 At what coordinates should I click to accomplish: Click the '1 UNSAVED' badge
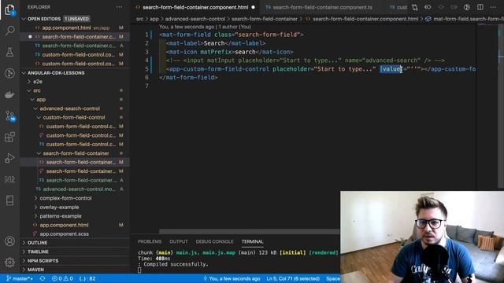(77, 19)
